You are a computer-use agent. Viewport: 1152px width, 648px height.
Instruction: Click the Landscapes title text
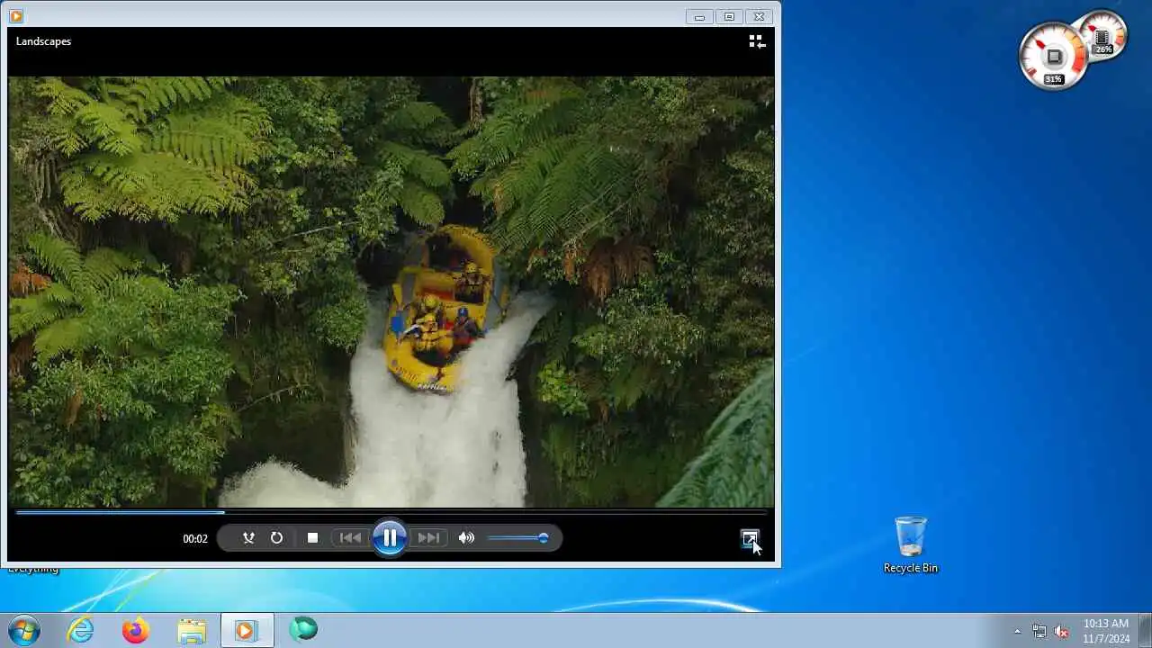point(43,41)
